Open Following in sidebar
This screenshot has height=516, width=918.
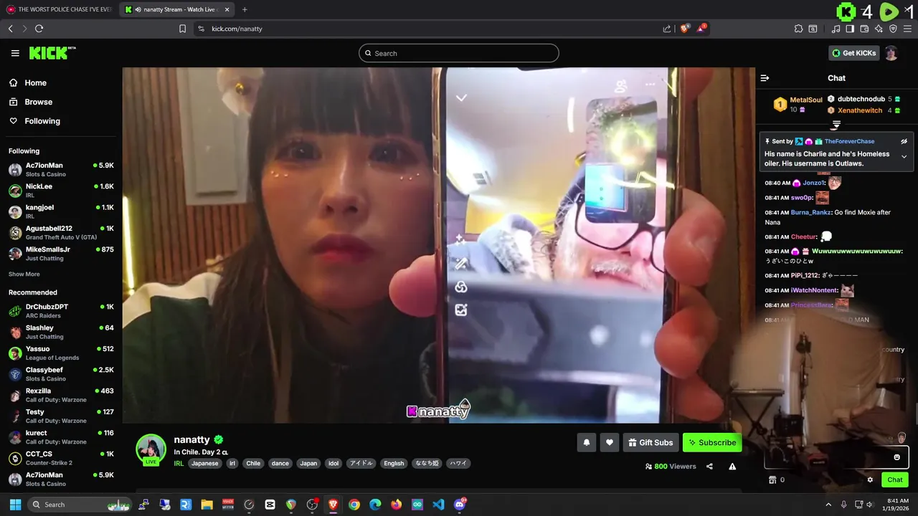click(42, 121)
